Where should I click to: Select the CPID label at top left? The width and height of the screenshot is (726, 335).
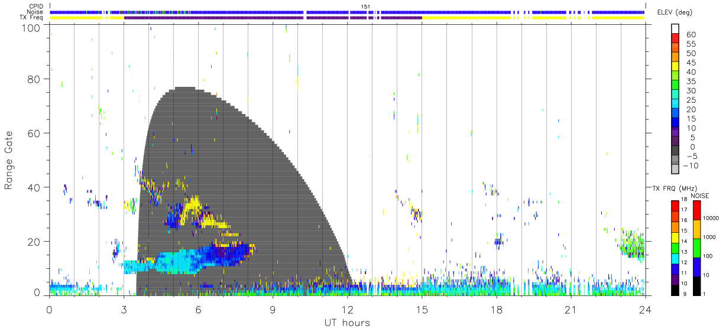(36, 6)
